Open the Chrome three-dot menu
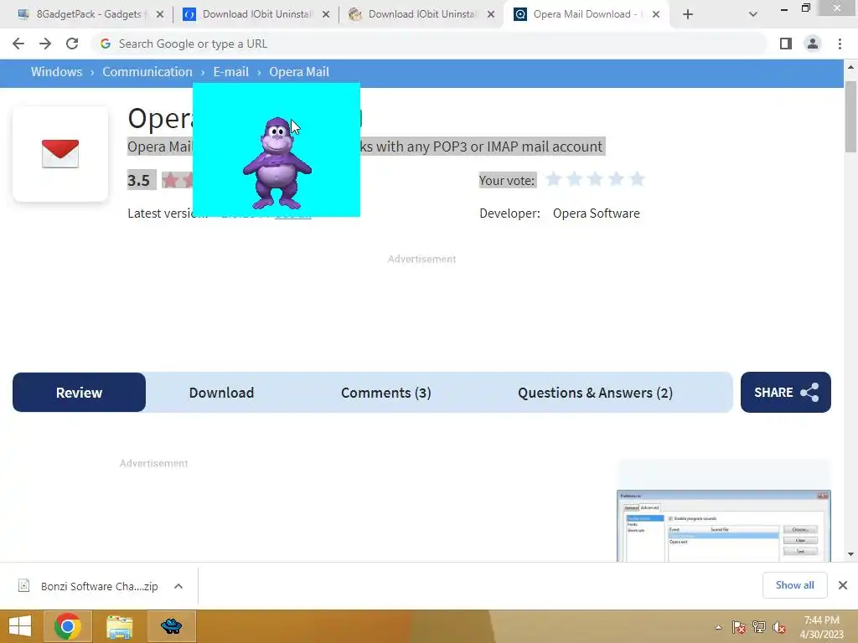This screenshot has height=643, width=858. click(x=840, y=44)
